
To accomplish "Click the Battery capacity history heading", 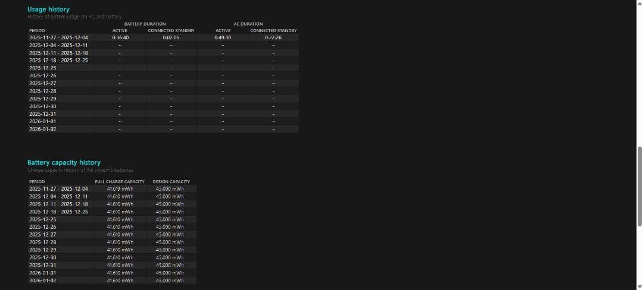I will click(x=64, y=162).
